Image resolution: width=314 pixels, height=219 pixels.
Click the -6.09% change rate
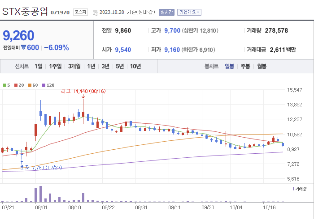tap(56, 48)
